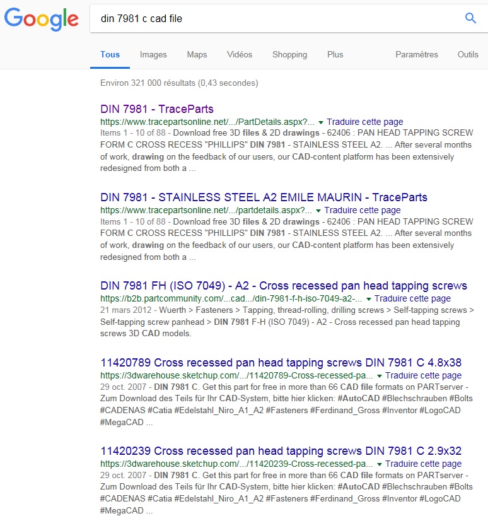Expand dropdown arrow next to the 11420789 sketchup URL
Image resolution: width=488 pixels, height=516 pixels.
(380, 376)
